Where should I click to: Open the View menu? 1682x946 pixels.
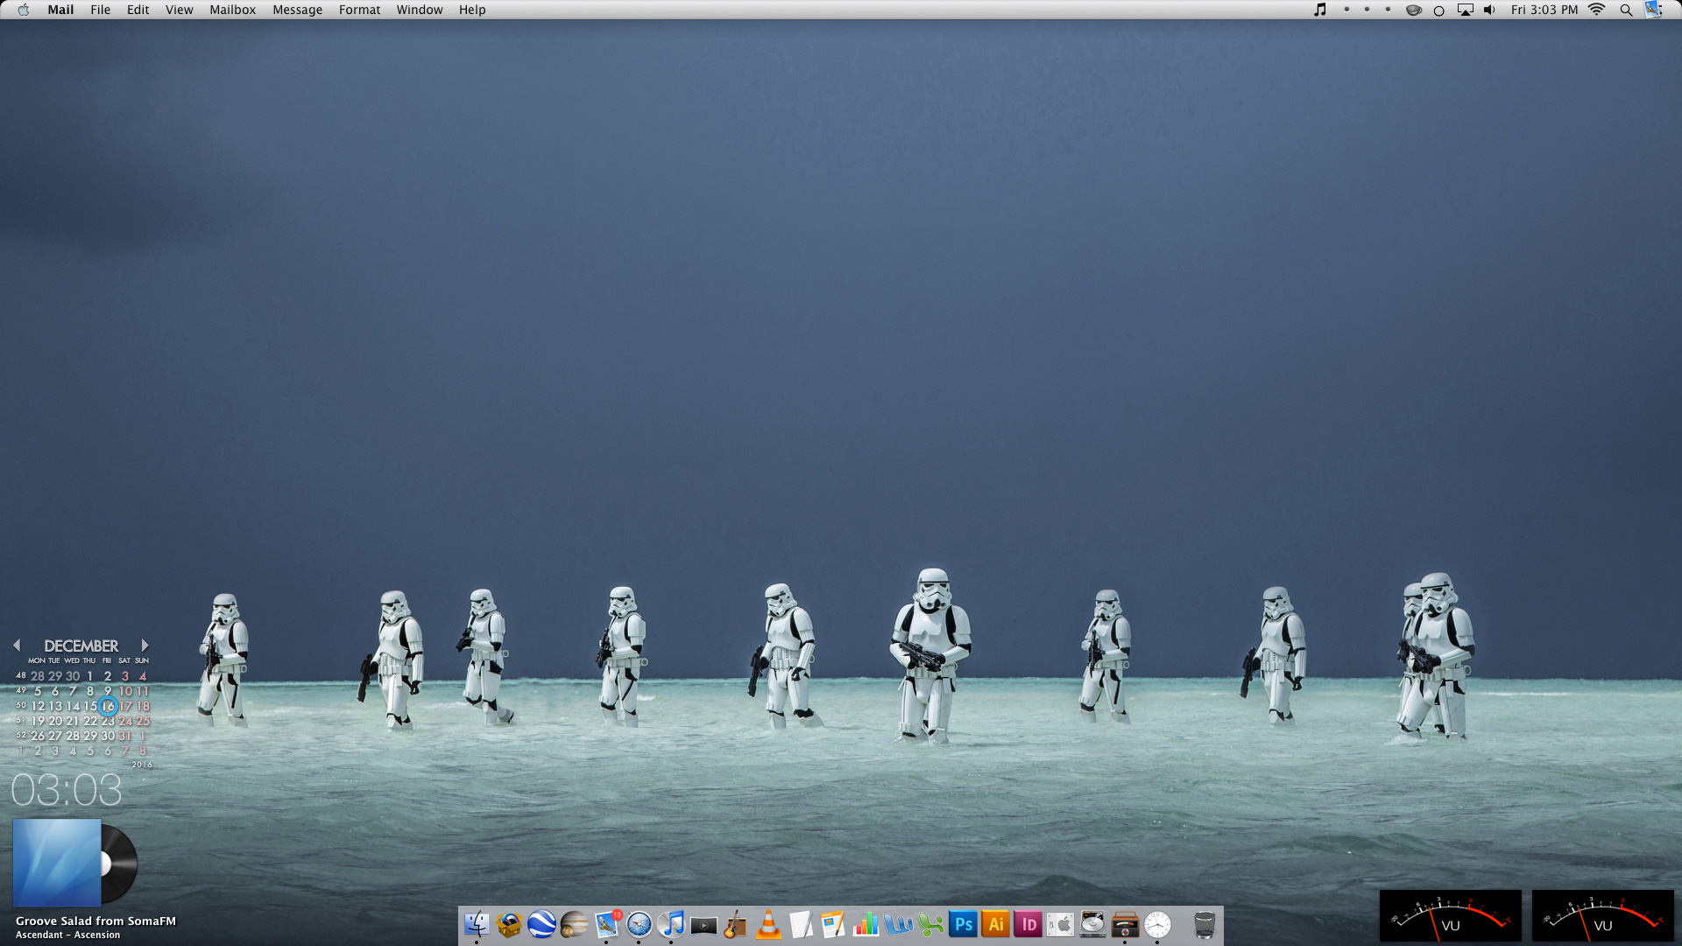point(179,10)
